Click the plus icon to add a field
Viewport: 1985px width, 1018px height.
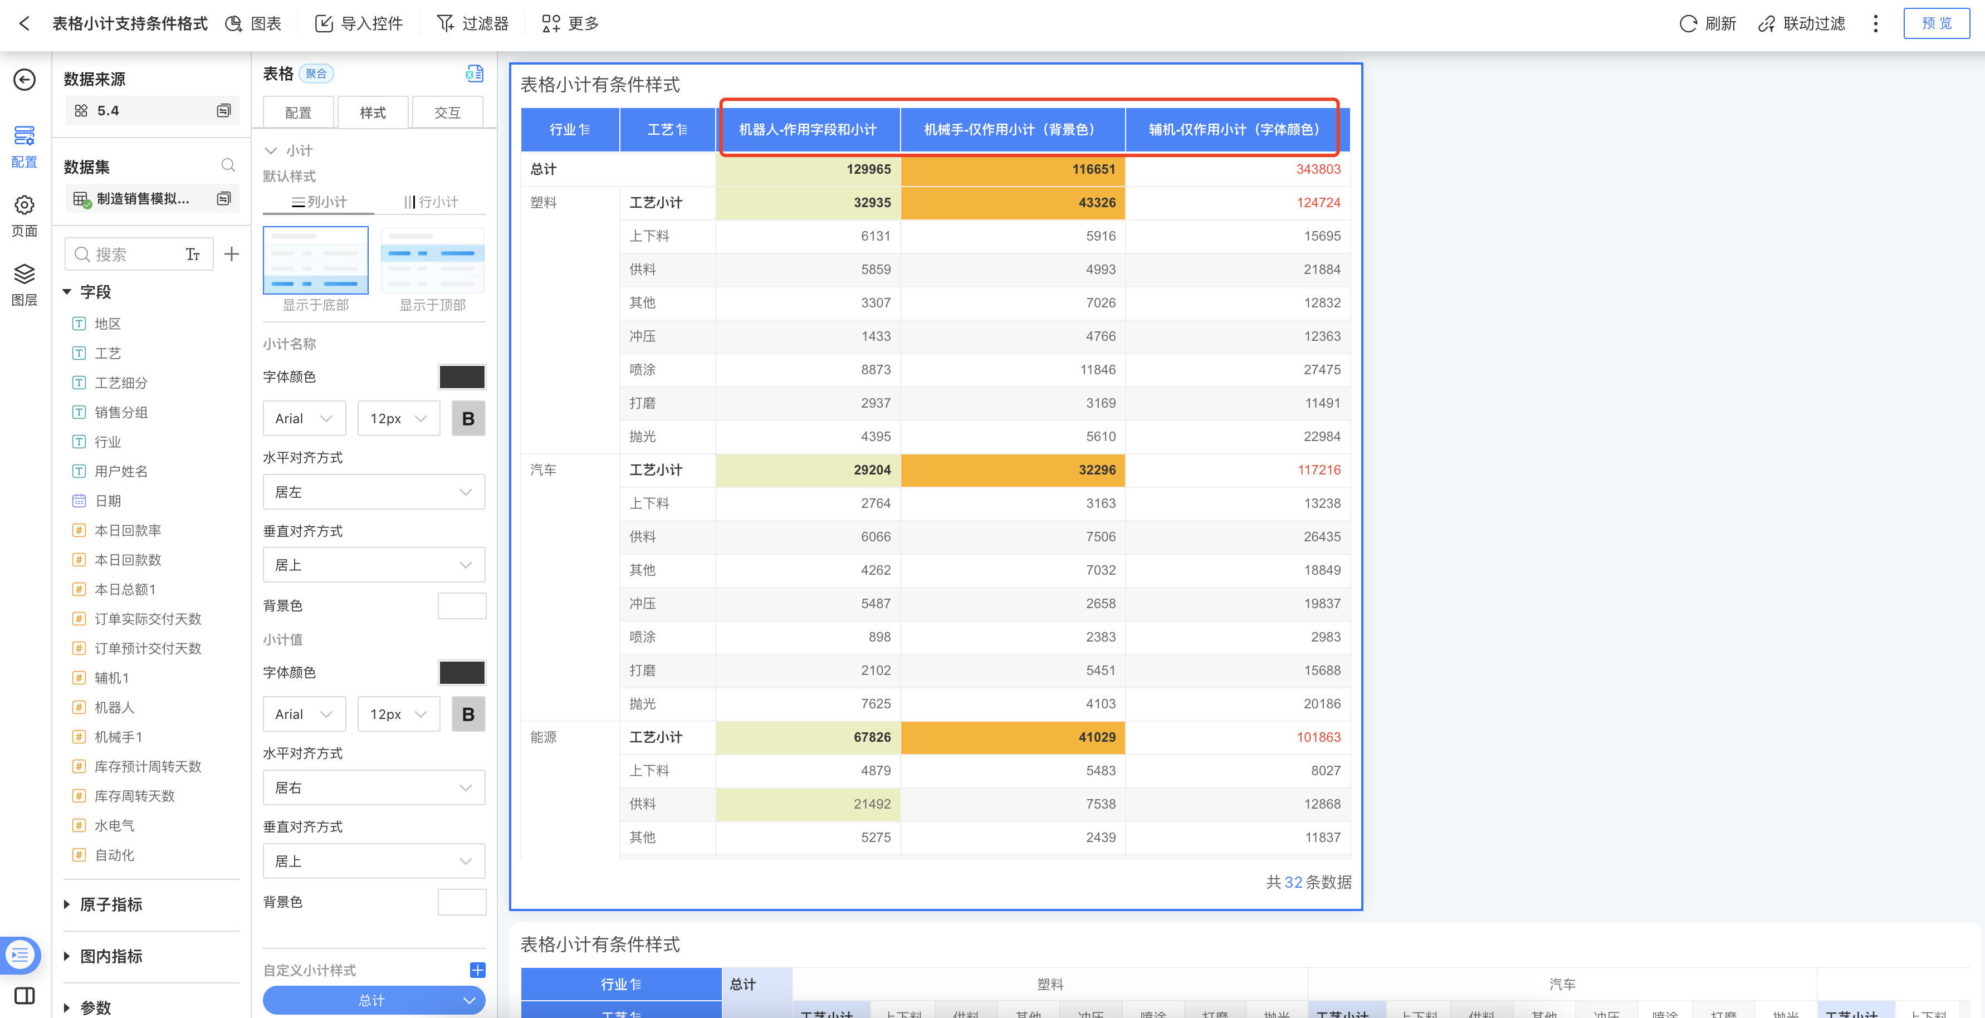coord(231,254)
